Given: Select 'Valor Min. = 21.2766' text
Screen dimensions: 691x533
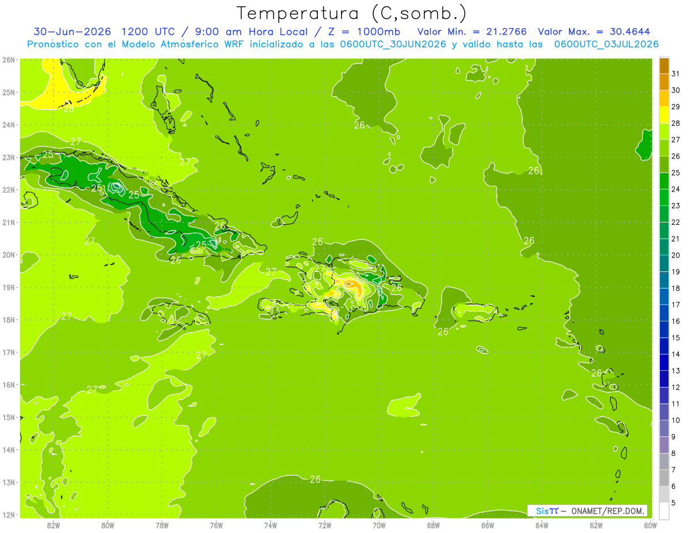Looking at the screenshot, I should point(473,31).
